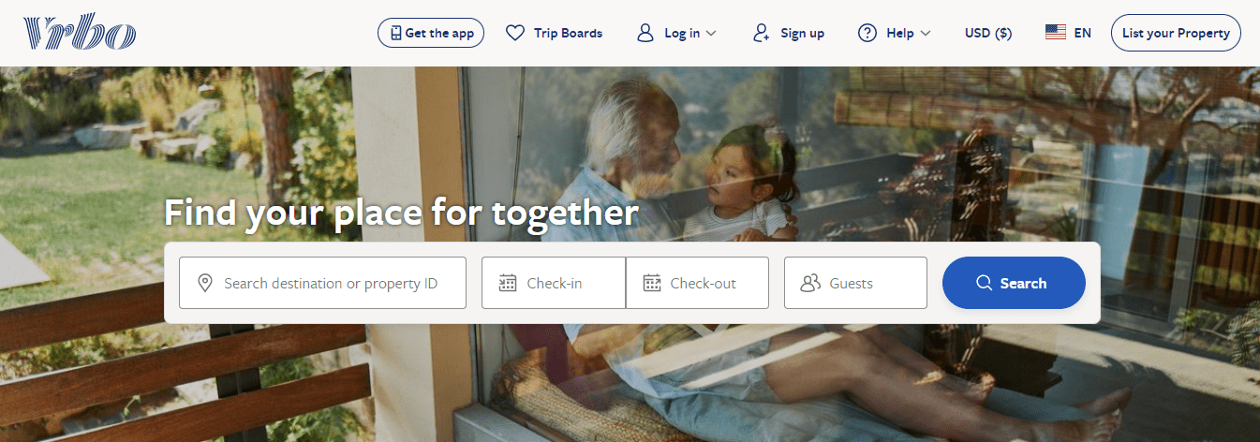Click the US flag language icon
This screenshot has height=442, width=1260.
(1056, 33)
